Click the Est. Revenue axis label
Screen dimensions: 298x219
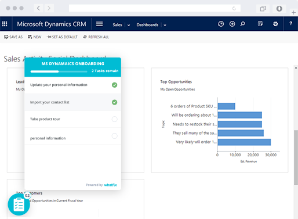[x=249, y=161]
